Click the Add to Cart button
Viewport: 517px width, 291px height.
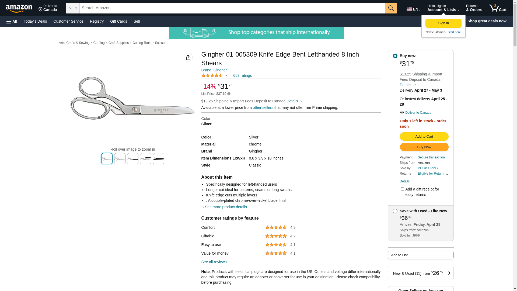[424, 136]
